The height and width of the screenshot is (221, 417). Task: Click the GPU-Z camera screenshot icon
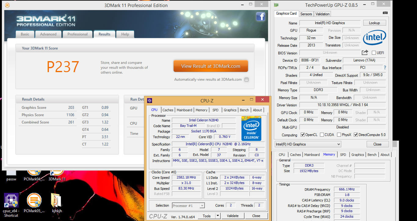point(385,13)
